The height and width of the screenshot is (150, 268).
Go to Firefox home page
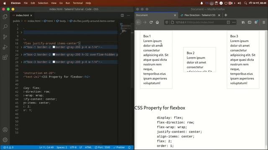coord(157,22)
